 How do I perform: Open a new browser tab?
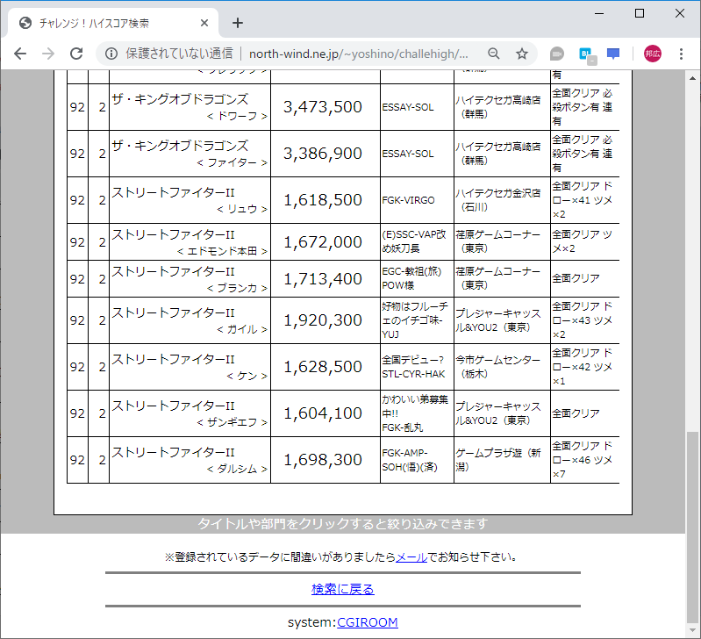[x=238, y=23]
